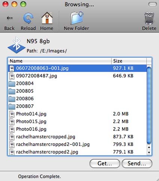
Task: Select folder name 200805
Action: [25, 91]
